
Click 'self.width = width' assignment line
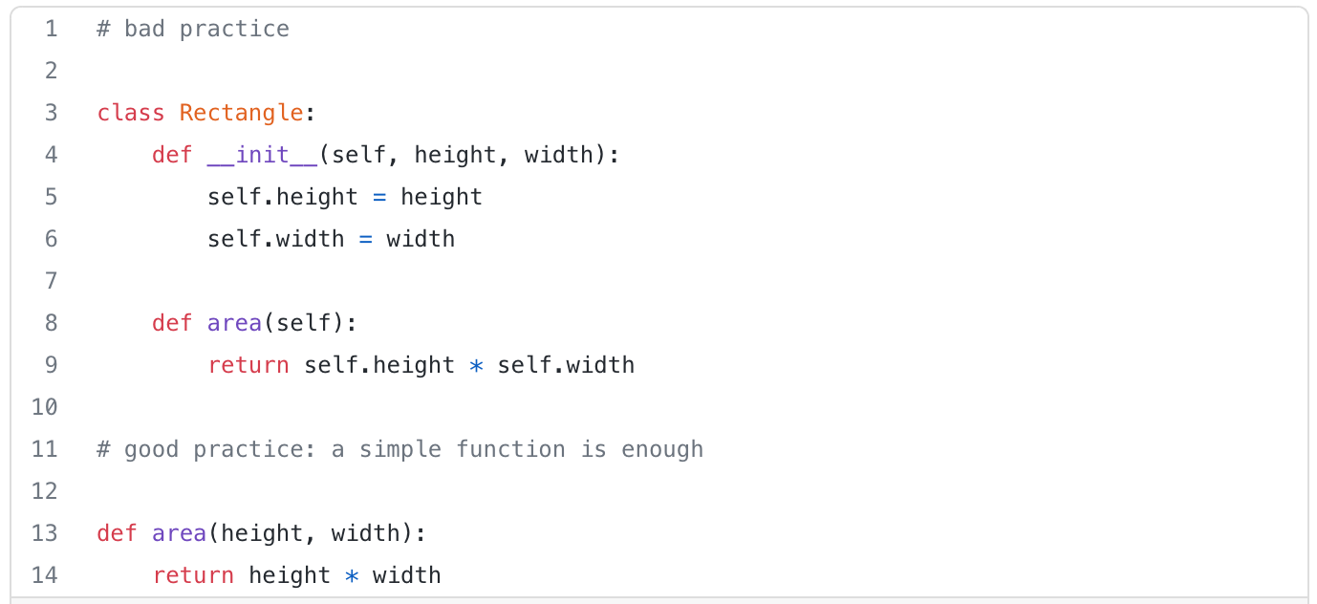tap(331, 239)
